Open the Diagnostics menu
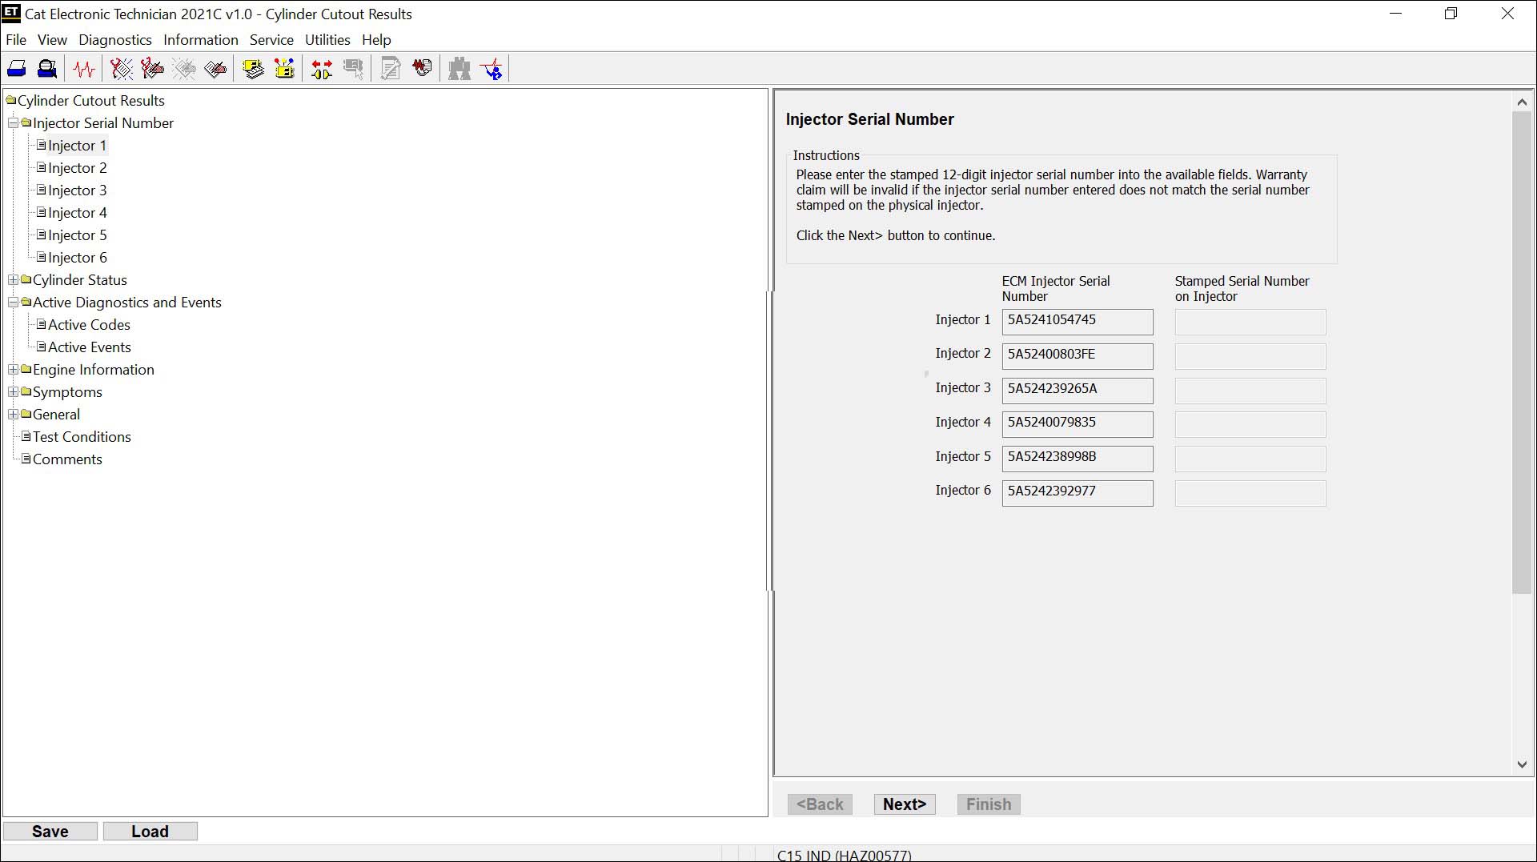Viewport: 1537px width, 862px height. point(114,39)
